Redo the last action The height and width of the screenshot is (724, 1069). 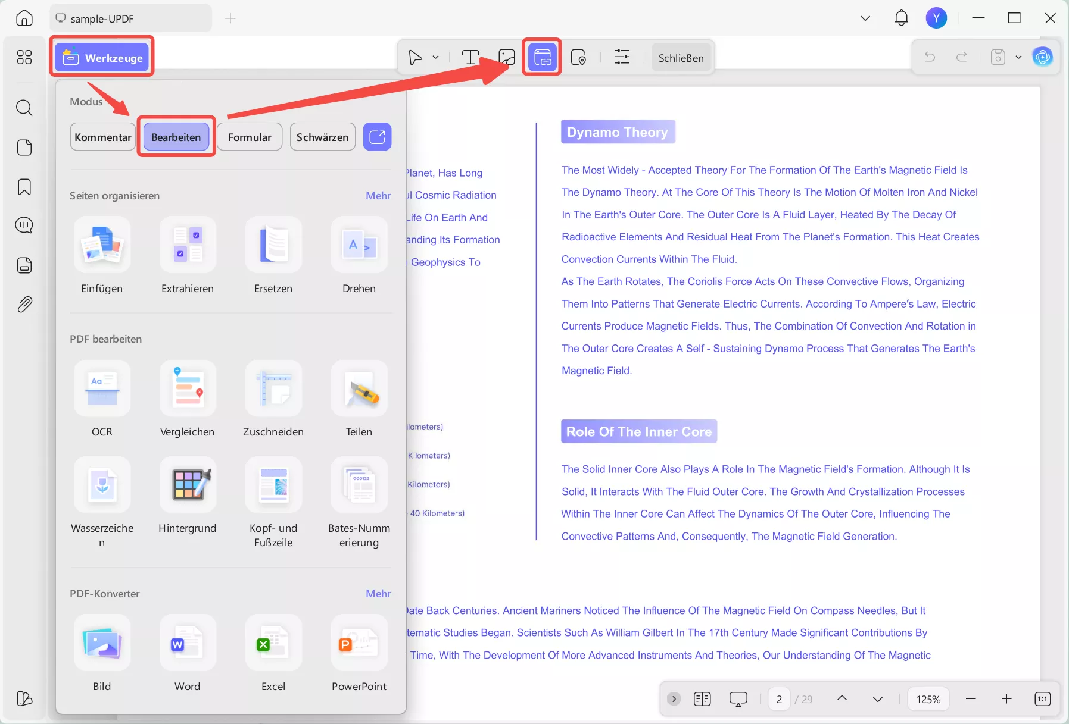[962, 57]
